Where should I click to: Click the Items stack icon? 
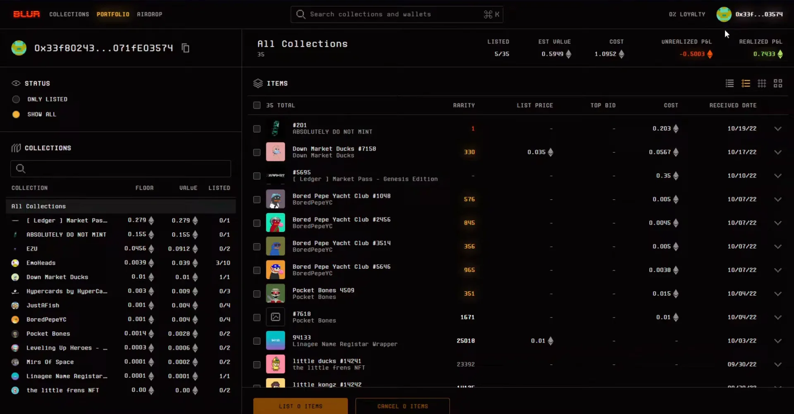(258, 83)
